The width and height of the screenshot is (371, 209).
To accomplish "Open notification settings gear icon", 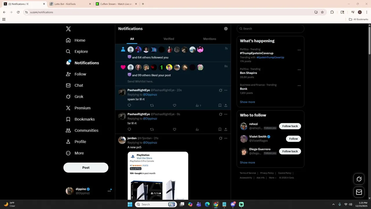I will point(226,29).
